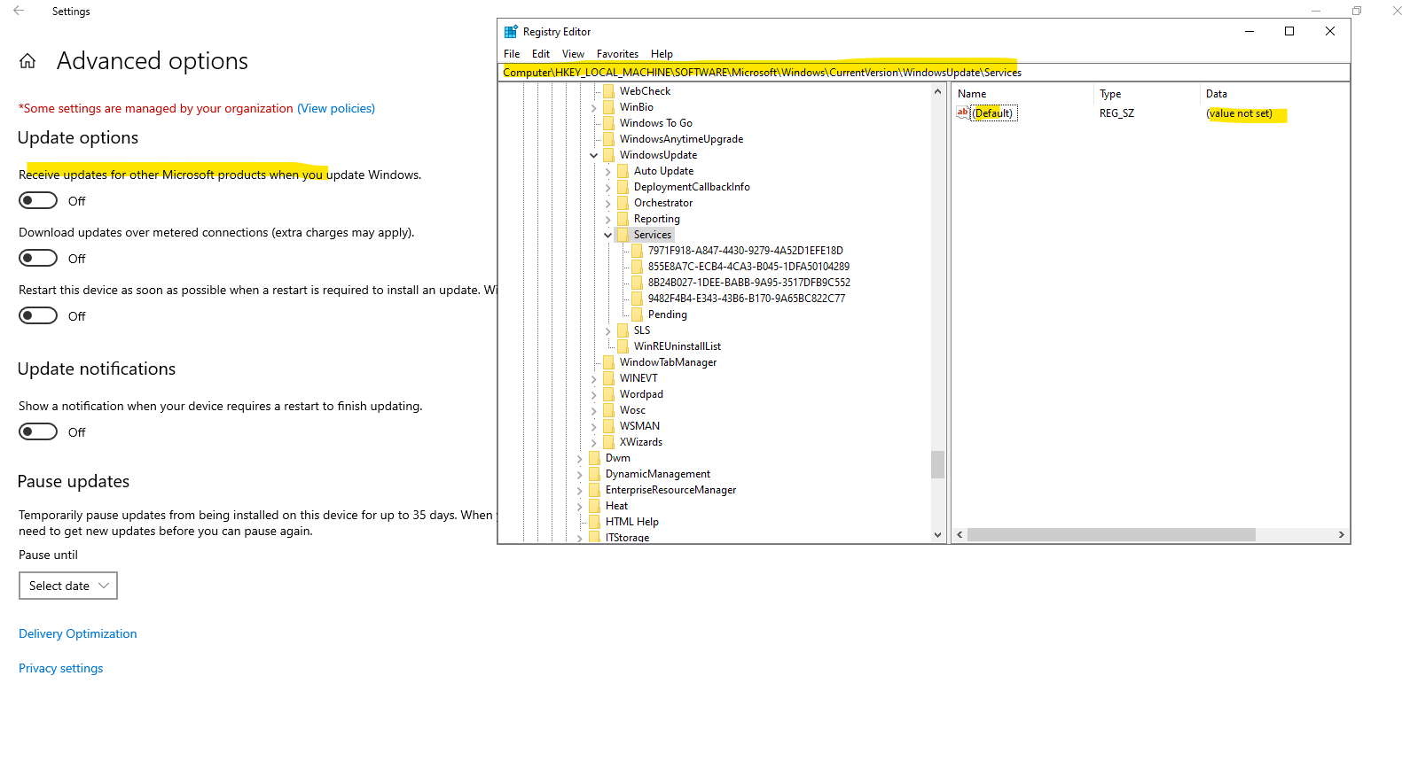Click the registry tree vertical scrollbar thumb
The height and width of the screenshot is (761, 1402).
pos(937,464)
